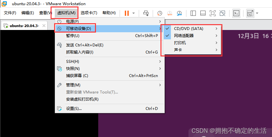Expand the 电源(P) submenu
Image resolution: width=272 pixels, height=137 pixels.
(110, 21)
